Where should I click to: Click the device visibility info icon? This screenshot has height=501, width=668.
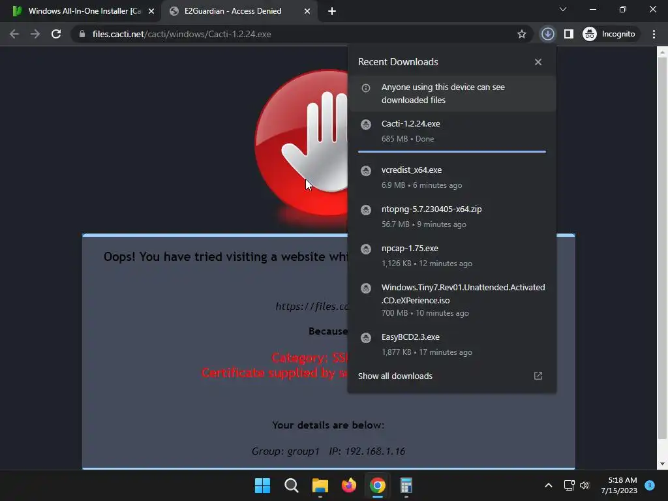tap(366, 88)
